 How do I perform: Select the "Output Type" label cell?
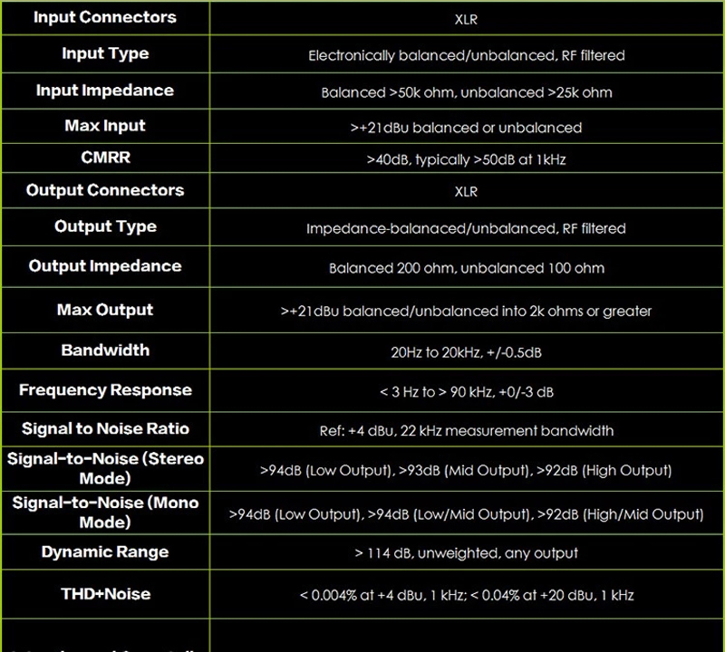105,226
